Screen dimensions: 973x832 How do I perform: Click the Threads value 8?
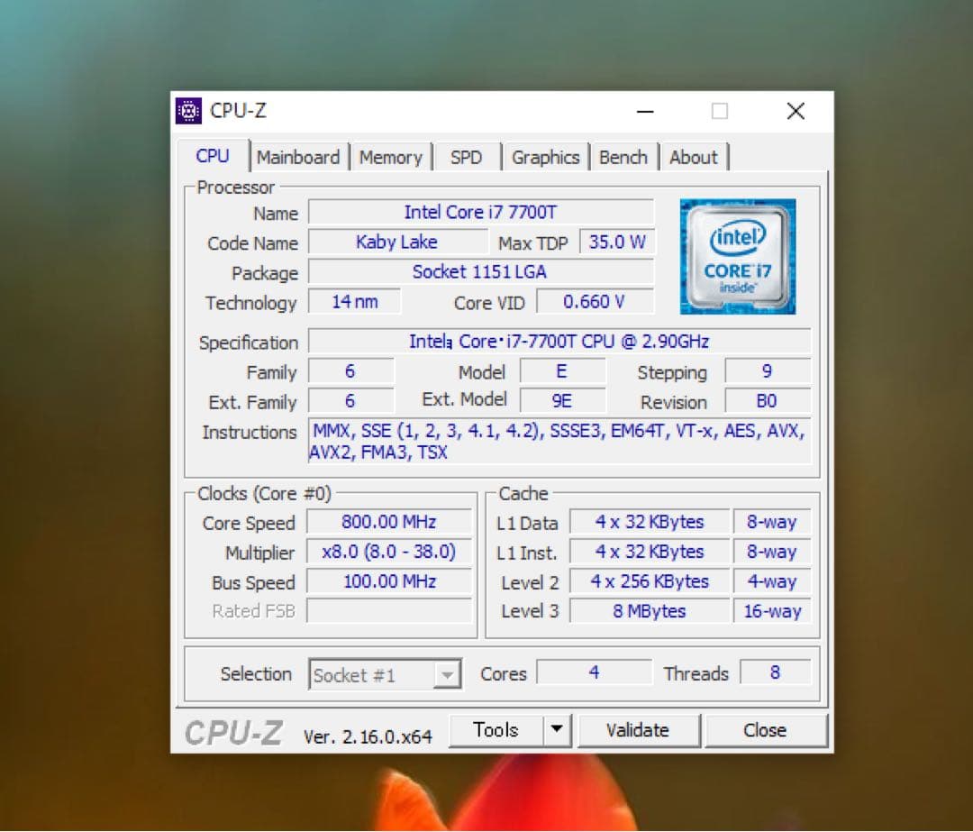pos(775,672)
